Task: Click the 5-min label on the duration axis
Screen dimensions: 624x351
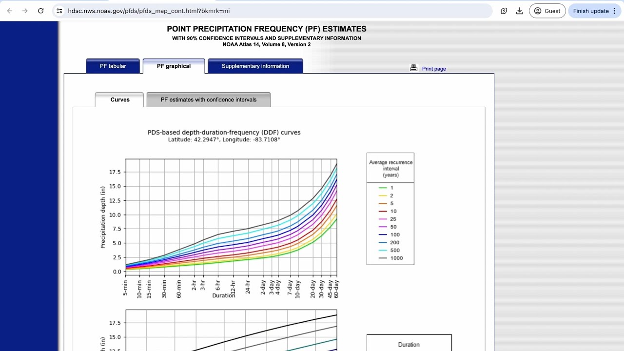Action: click(x=125, y=288)
